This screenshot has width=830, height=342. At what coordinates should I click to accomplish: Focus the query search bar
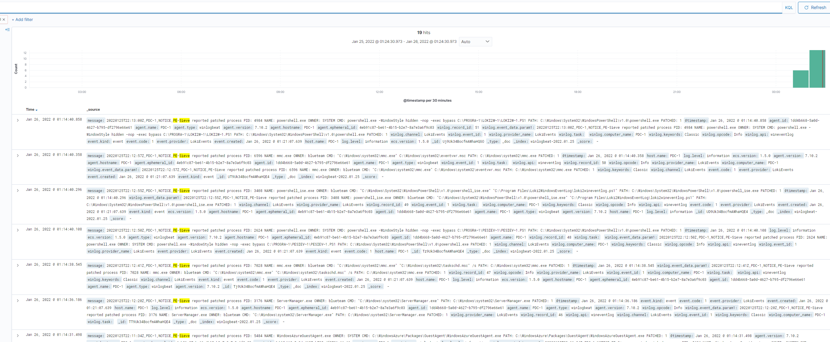click(387, 7)
